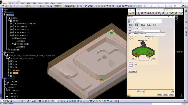Expand tool change 4 row T4 D 10
This screenshot has width=188, height=105.
point(11,32)
